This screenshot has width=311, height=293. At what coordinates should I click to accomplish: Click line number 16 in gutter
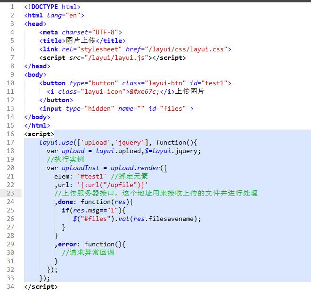(10, 134)
